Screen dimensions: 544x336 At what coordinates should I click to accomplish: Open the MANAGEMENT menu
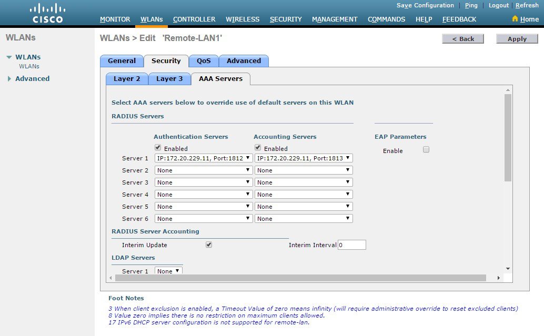335,19
